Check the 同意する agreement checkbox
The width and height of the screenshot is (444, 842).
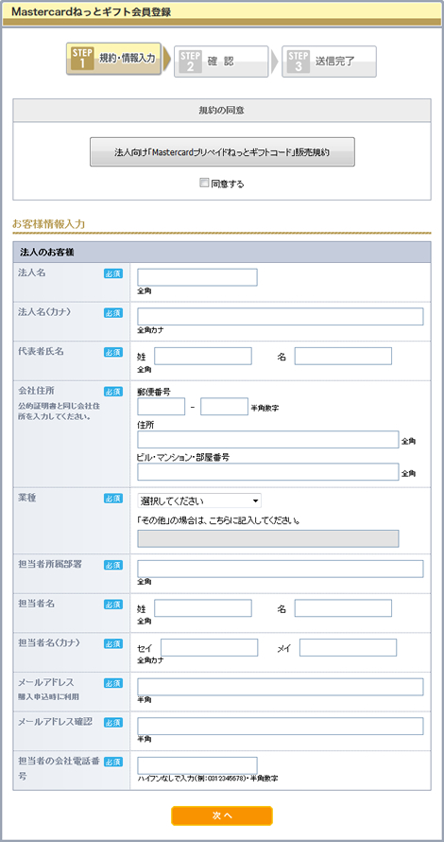pos(204,184)
